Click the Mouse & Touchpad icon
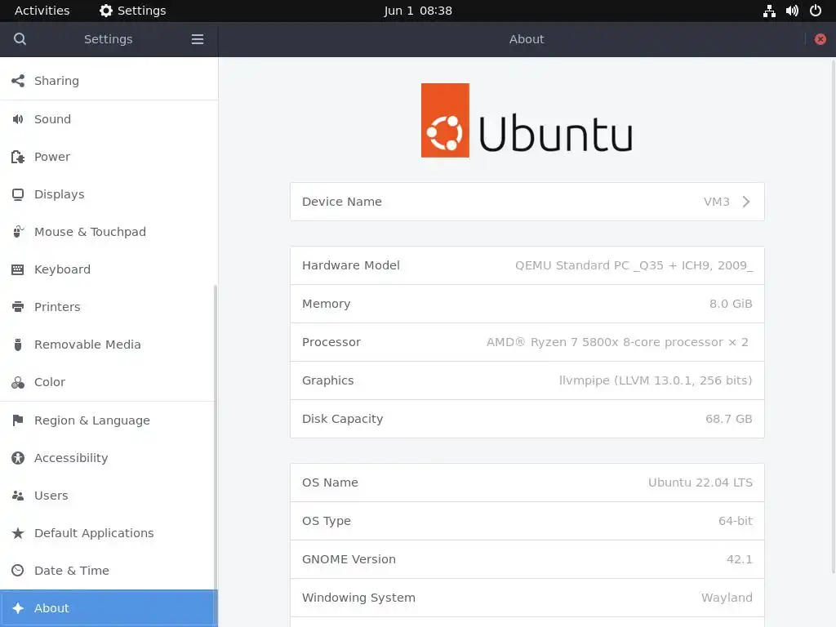The image size is (836, 627). tap(18, 231)
